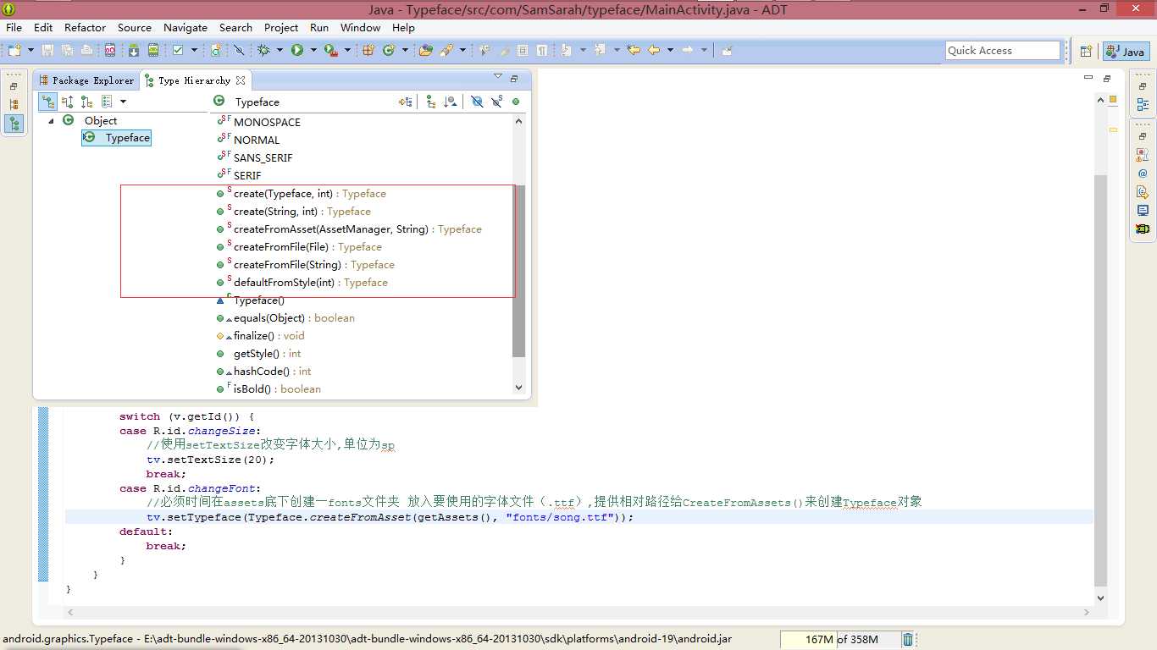Collapse the Object tree node

[50, 121]
